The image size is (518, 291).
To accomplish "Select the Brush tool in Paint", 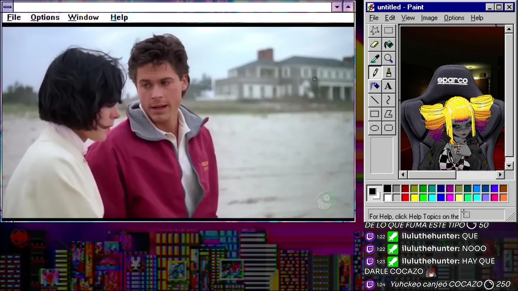I will [388, 72].
